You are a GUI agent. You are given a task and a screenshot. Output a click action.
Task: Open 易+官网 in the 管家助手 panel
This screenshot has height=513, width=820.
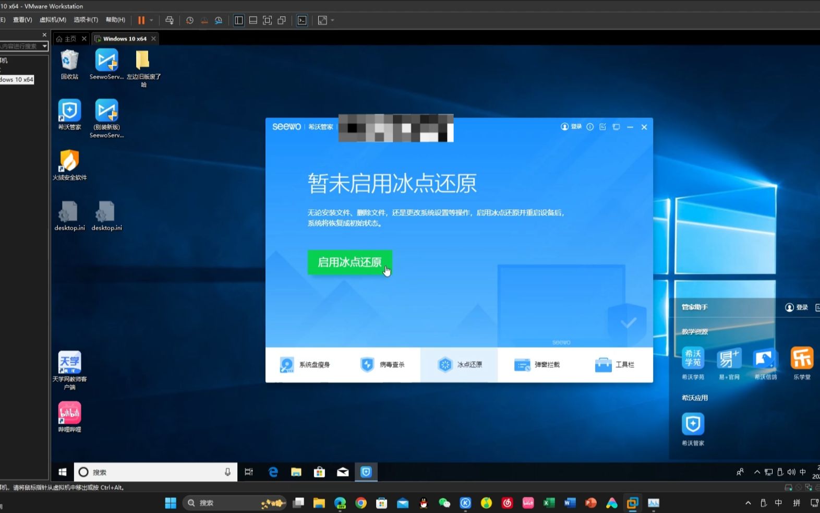(729, 363)
